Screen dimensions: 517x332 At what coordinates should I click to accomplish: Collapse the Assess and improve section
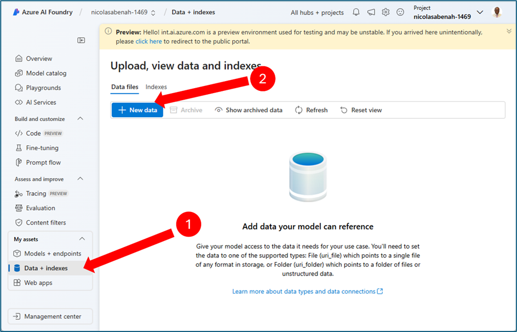[x=80, y=179]
